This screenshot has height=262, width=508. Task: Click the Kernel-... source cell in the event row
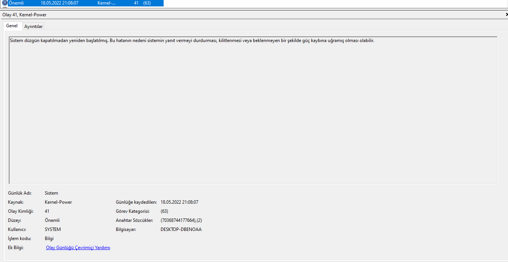coord(107,3)
